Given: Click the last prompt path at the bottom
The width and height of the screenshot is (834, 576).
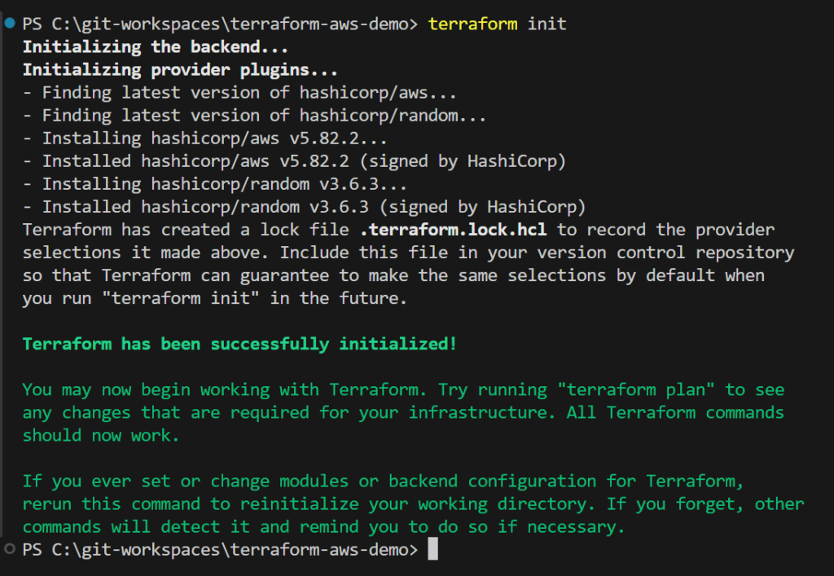Looking at the screenshot, I should (x=230, y=549).
